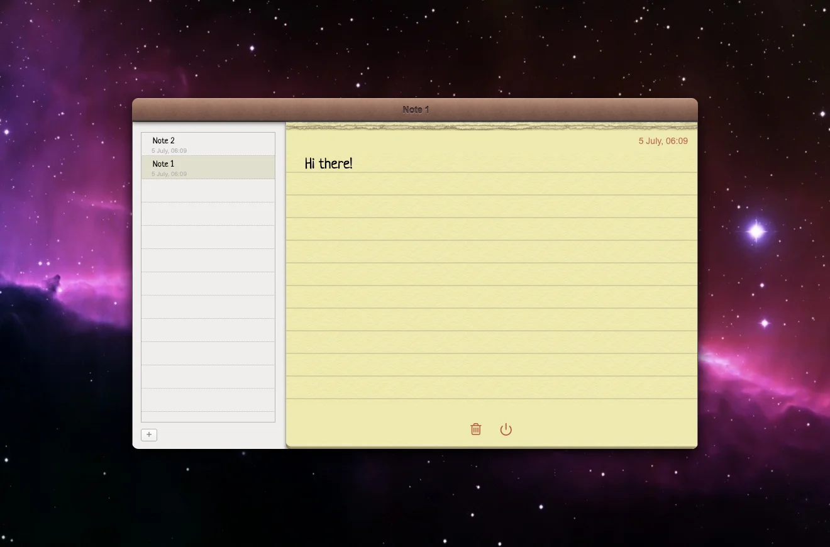Click the timestamp under Note 1 in list

(x=169, y=174)
